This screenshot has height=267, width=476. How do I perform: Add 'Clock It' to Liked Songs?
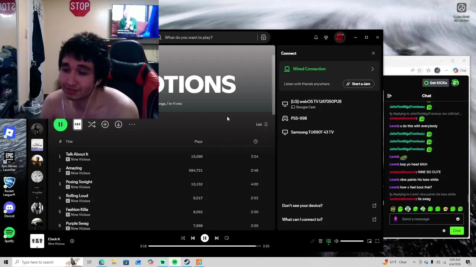tap(72, 241)
